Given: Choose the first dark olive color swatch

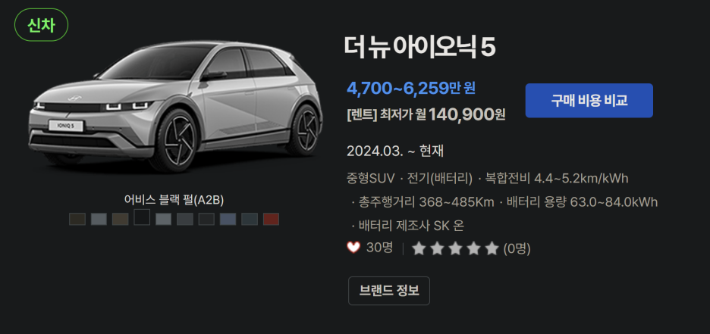Looking at the screenshot, I should click(77, 219).
